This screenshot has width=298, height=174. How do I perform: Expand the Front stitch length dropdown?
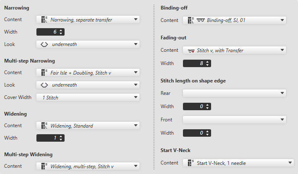[282, 120]
